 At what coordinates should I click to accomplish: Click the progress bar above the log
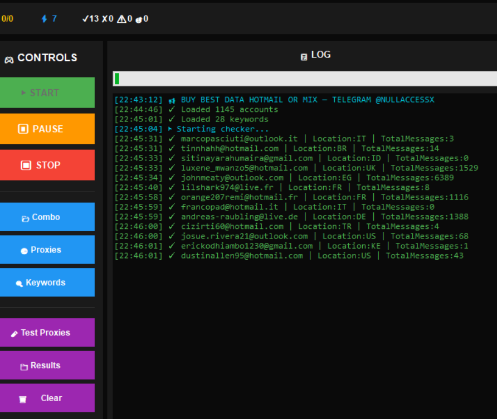304,79
